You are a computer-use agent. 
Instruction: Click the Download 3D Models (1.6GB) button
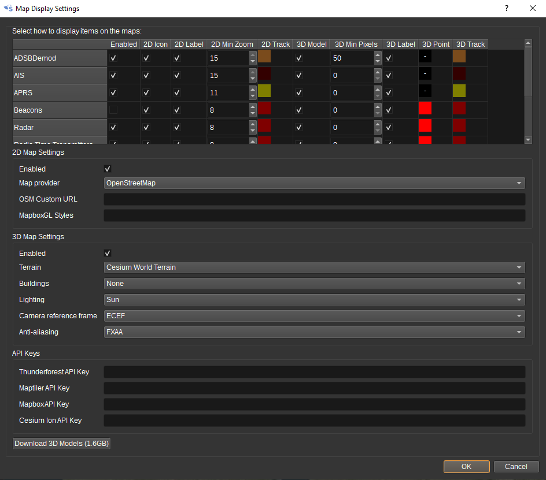[61, 442]
